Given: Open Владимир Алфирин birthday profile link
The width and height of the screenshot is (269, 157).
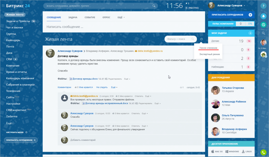Looking at the screenshot, I should tap(234, 129).
